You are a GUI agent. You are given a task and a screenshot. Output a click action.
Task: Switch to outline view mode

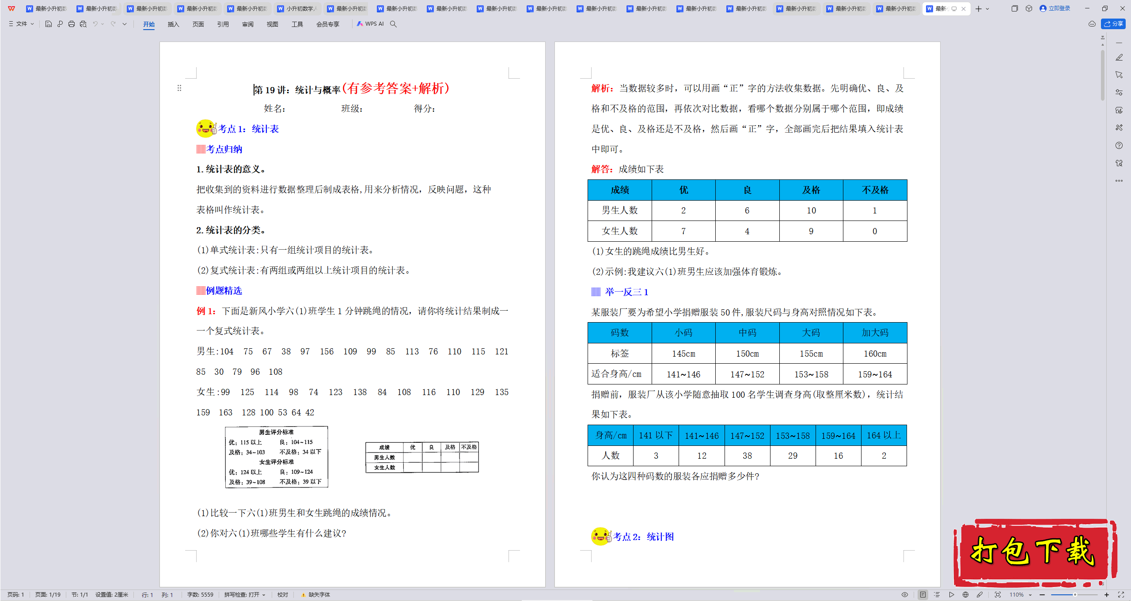937,595
